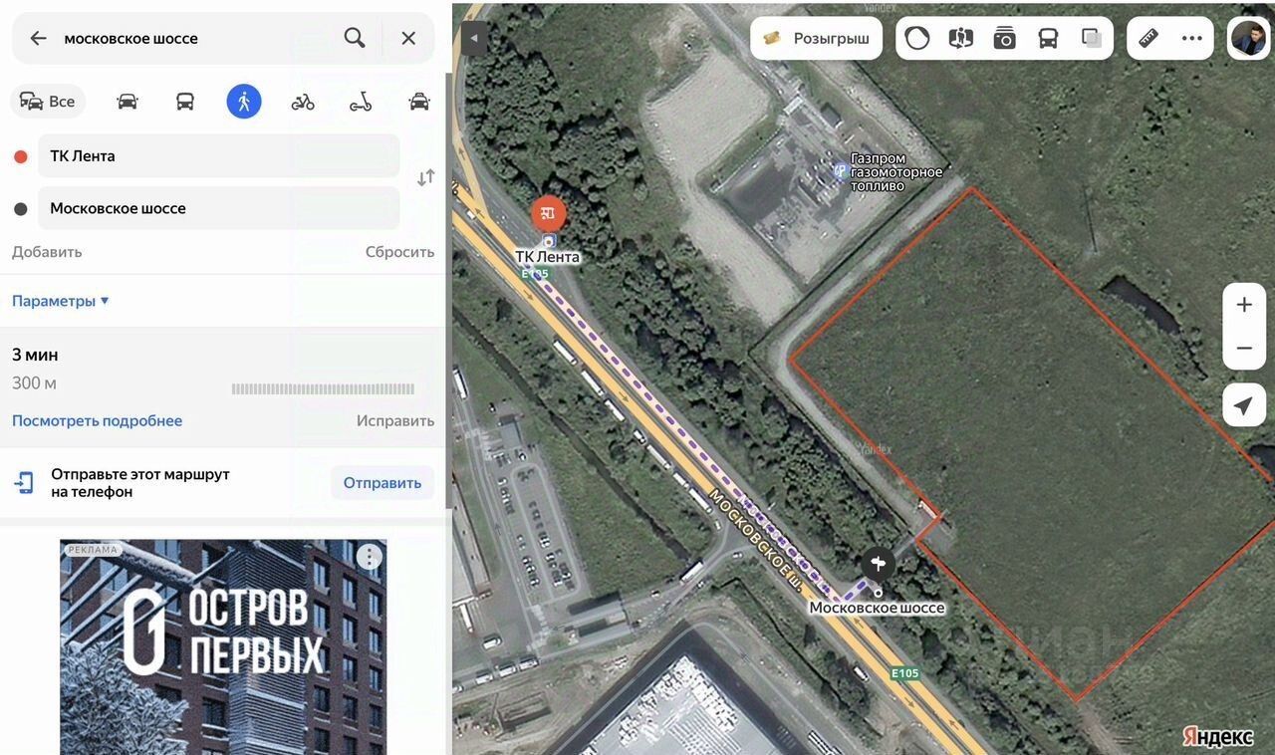Screen dimensions: 1275x755
Task: Expand the Параметры dropdown
Action: [x=61, y=301]
